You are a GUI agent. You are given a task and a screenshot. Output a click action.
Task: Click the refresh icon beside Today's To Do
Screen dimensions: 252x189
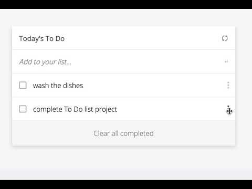[225, 38]
